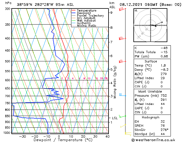
Task: Click the yellow wind barb near 1000 hPa
Action: (127, 134)
